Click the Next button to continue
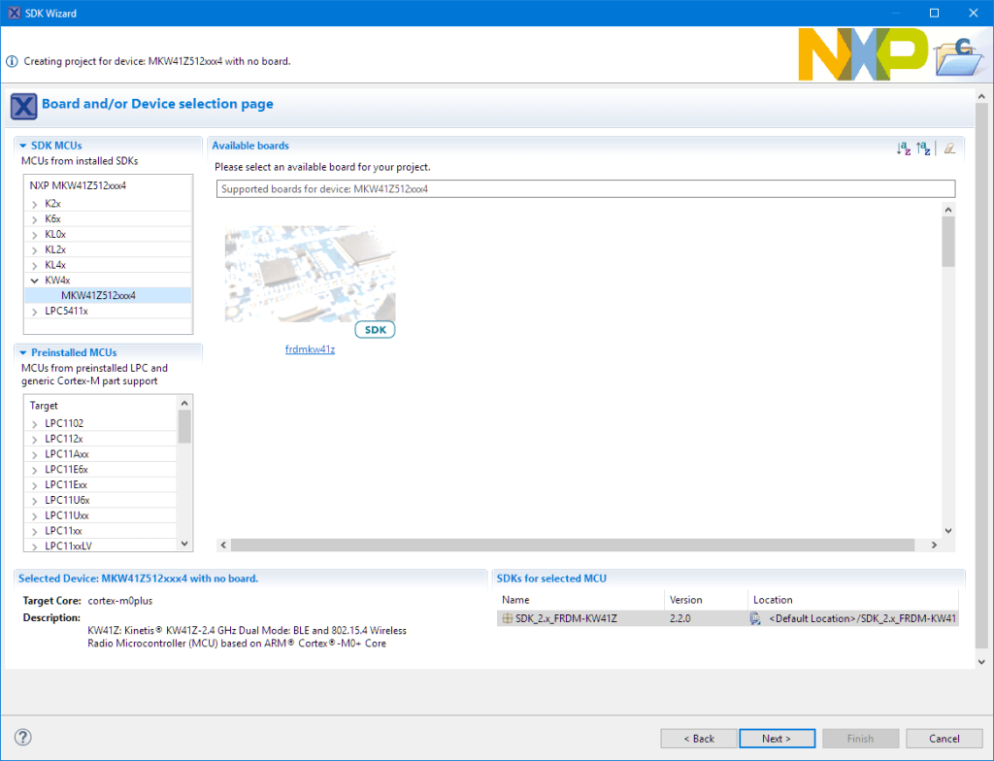Image resolution: width=994 pixels, height=761 pixels. (777, 738)
